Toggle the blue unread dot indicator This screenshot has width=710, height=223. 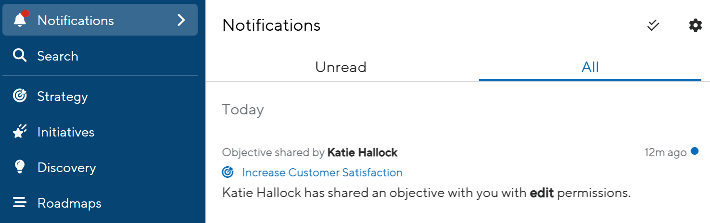pyautogui.click(x=694, y=151)
